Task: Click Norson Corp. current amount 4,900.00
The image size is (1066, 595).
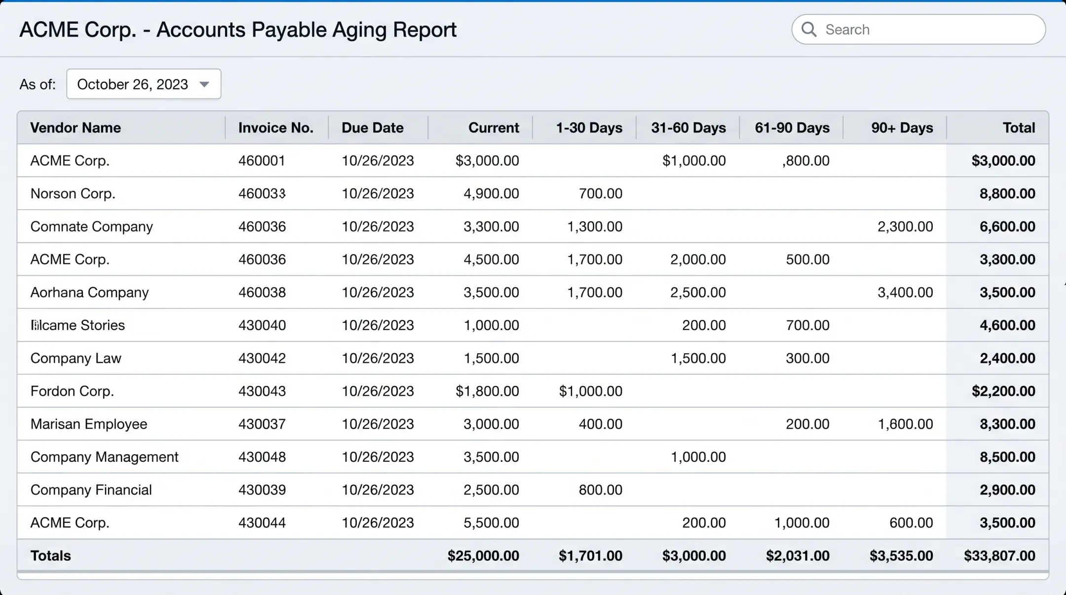Action: [491, 193]
